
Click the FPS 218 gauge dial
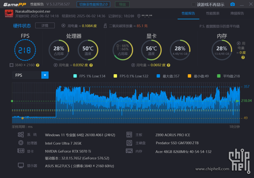[25, 50]
